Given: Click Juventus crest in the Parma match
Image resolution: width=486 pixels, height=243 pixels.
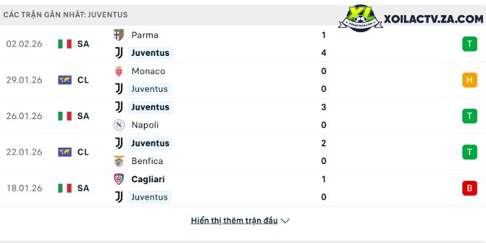Looking at the screenshot, I should pos(119,53).
